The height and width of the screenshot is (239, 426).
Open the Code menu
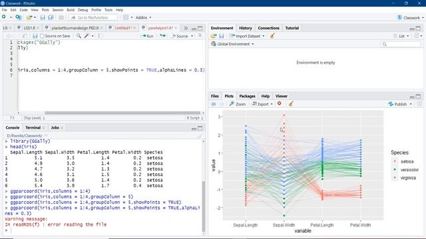click(23, 10)
